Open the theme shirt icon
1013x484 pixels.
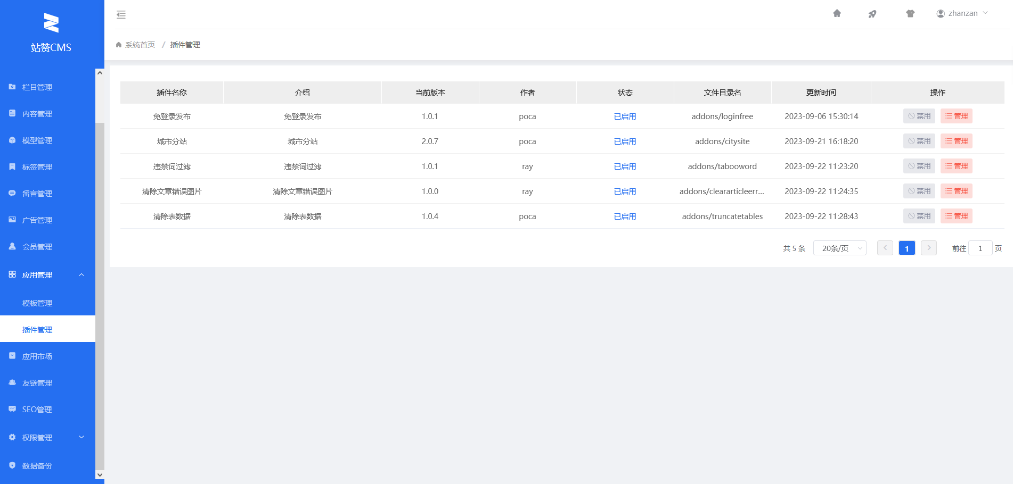tap(910, 13)
